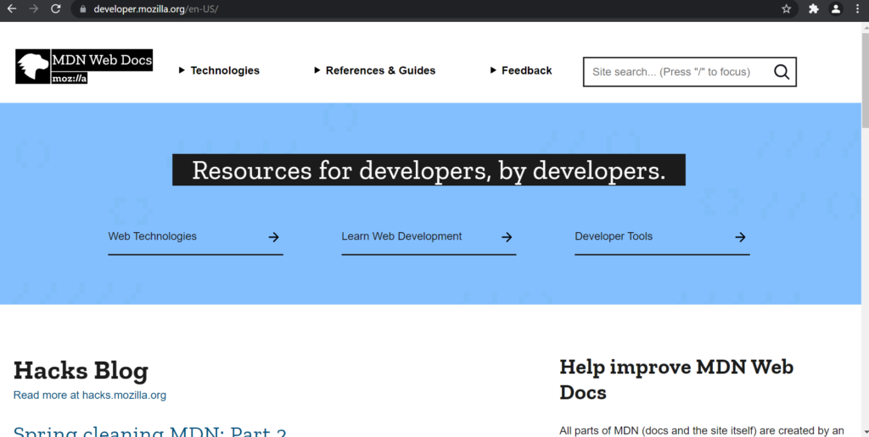This screenshot has width=869, height=437.
Task: Click the Hacks Blog heading
Action: tap(81, 371)
